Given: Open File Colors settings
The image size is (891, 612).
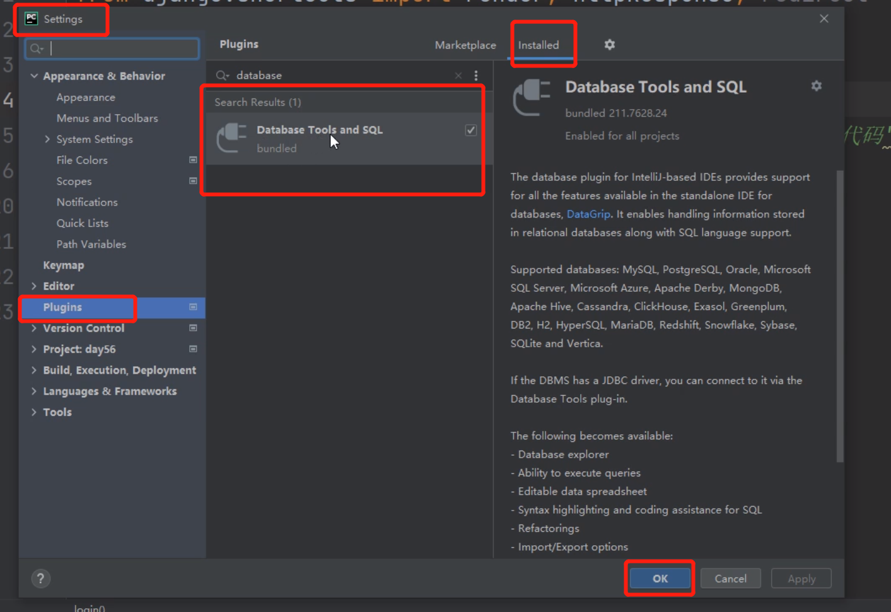Looking at the screenshot, I should pos(82,160).
